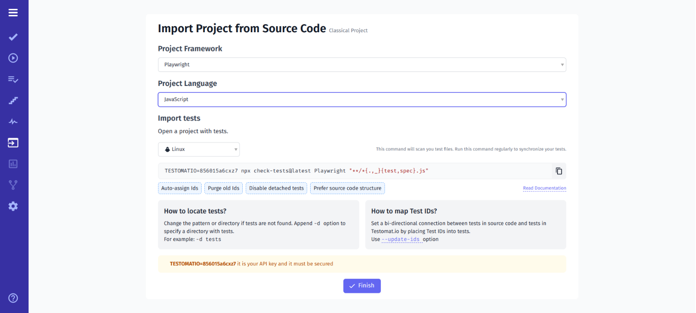Click the copy command icon

[558, 171]
